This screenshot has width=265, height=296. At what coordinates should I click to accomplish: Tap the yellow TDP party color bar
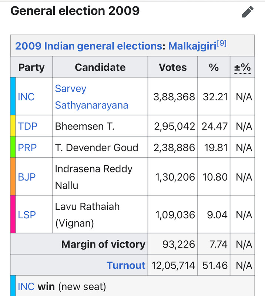click(x=13, y=126)
